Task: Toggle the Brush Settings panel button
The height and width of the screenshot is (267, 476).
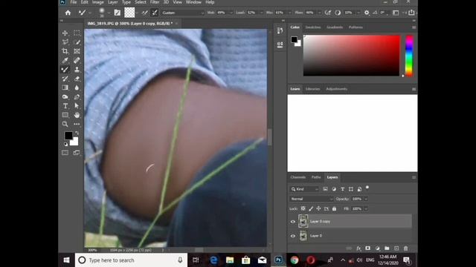Action: (x=118, y=13)
